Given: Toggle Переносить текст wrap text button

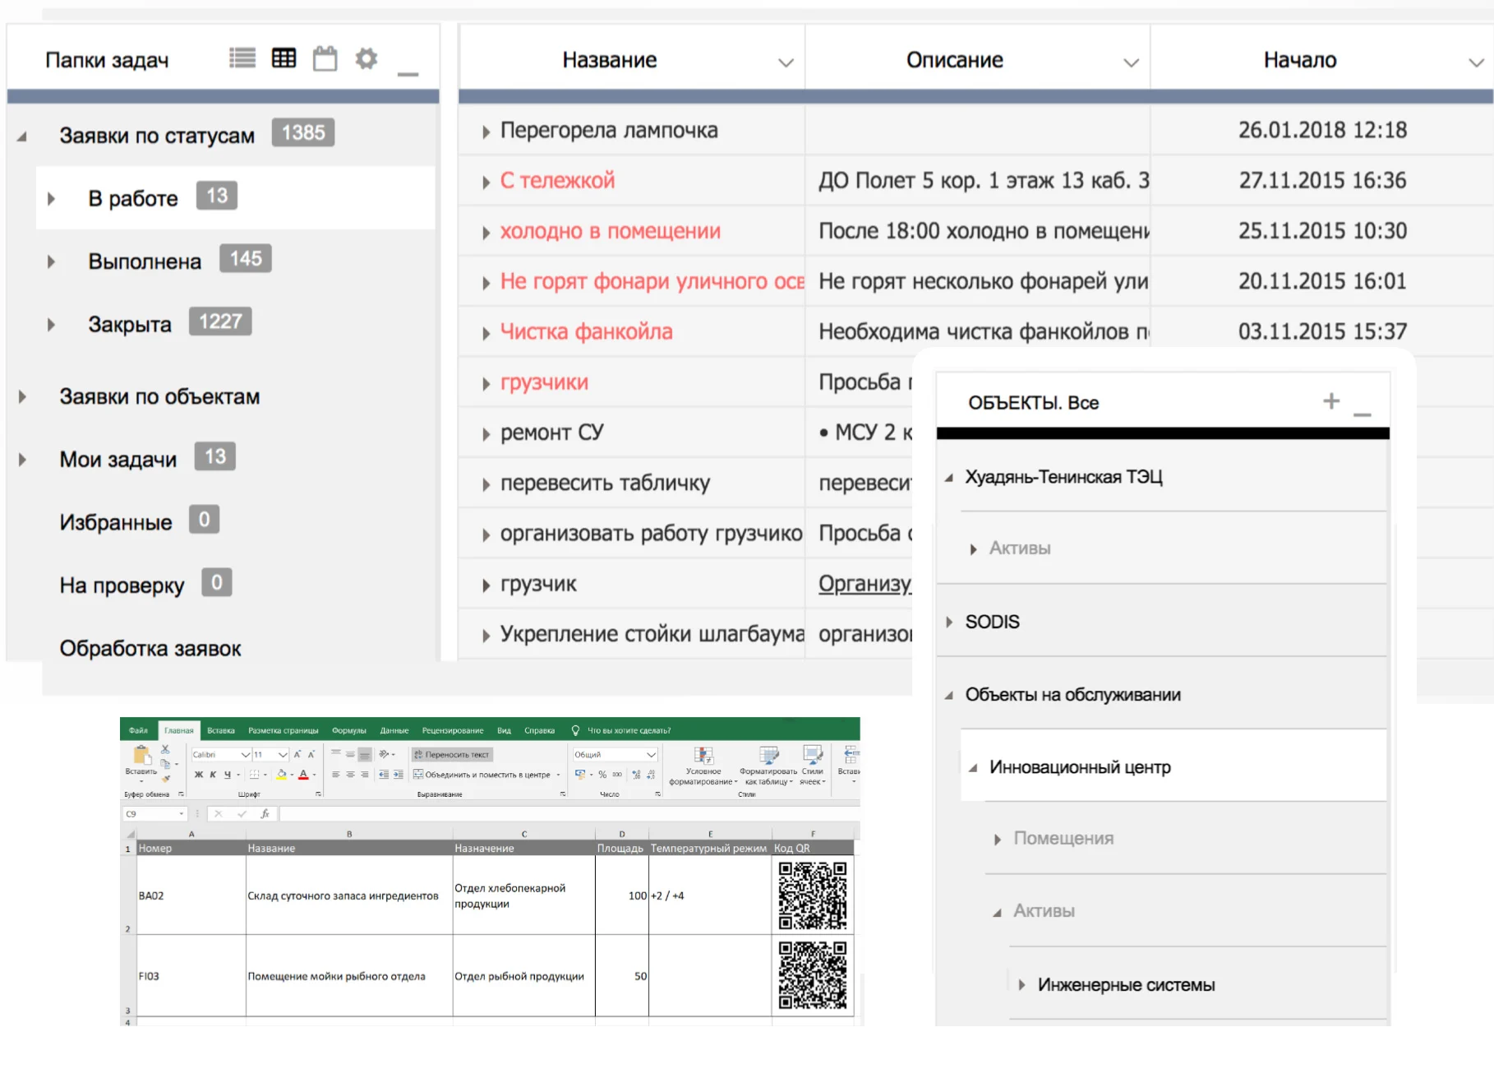Looking at the screenshot, I should 452,755.
